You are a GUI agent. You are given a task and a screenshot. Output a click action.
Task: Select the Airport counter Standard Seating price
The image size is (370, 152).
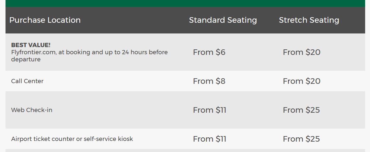click(210, 139)
